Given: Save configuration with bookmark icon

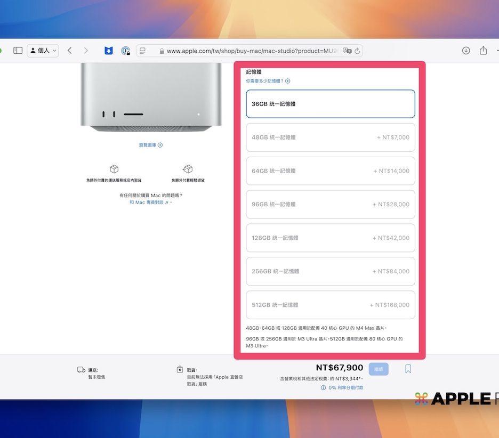Looking at the screenshot, I should 408,369.
